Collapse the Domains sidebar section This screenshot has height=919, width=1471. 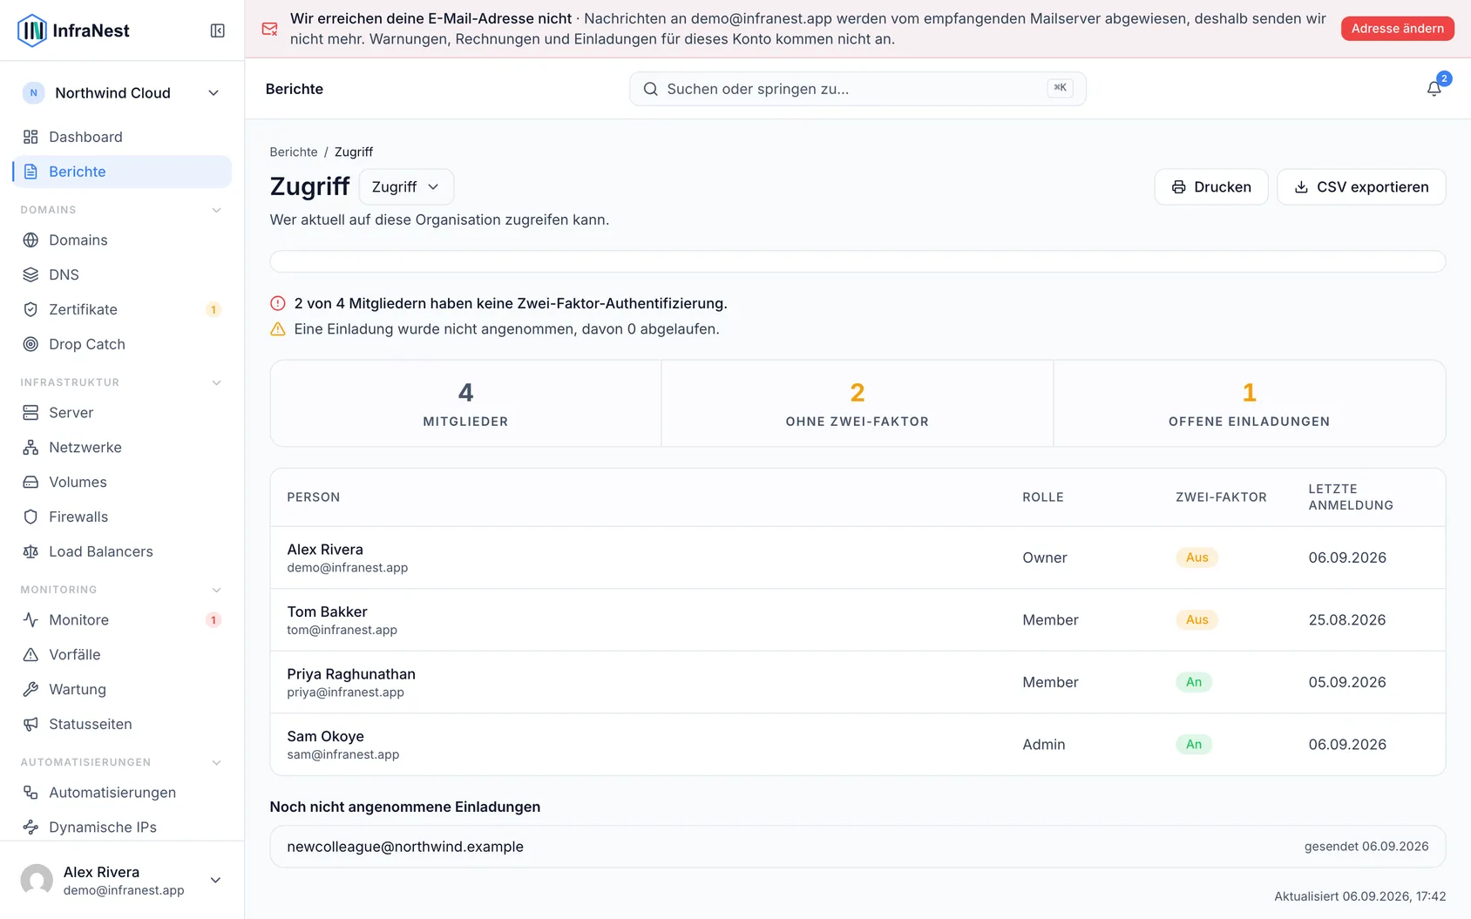(216, 210)
